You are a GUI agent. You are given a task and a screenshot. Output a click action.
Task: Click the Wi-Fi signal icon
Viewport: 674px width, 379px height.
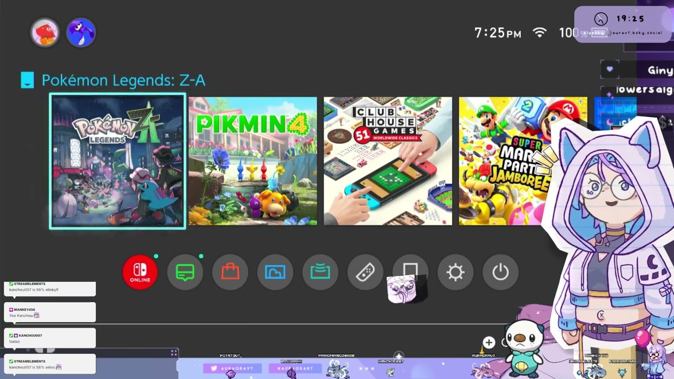pos(540,33)
